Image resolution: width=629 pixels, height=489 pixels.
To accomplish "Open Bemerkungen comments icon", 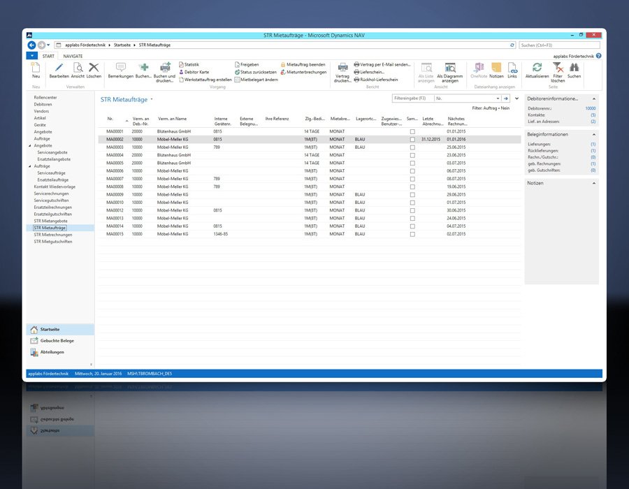I will [x=120, y=68].
